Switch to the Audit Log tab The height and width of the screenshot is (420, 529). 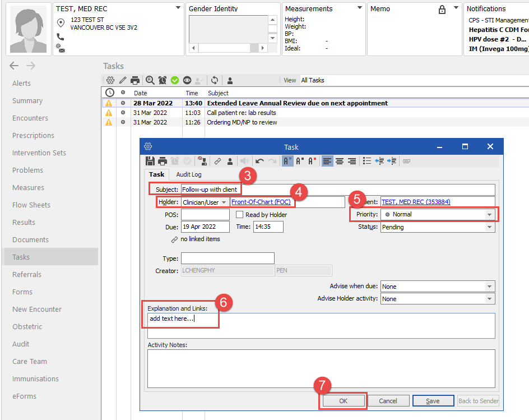(x=189, y=174)
